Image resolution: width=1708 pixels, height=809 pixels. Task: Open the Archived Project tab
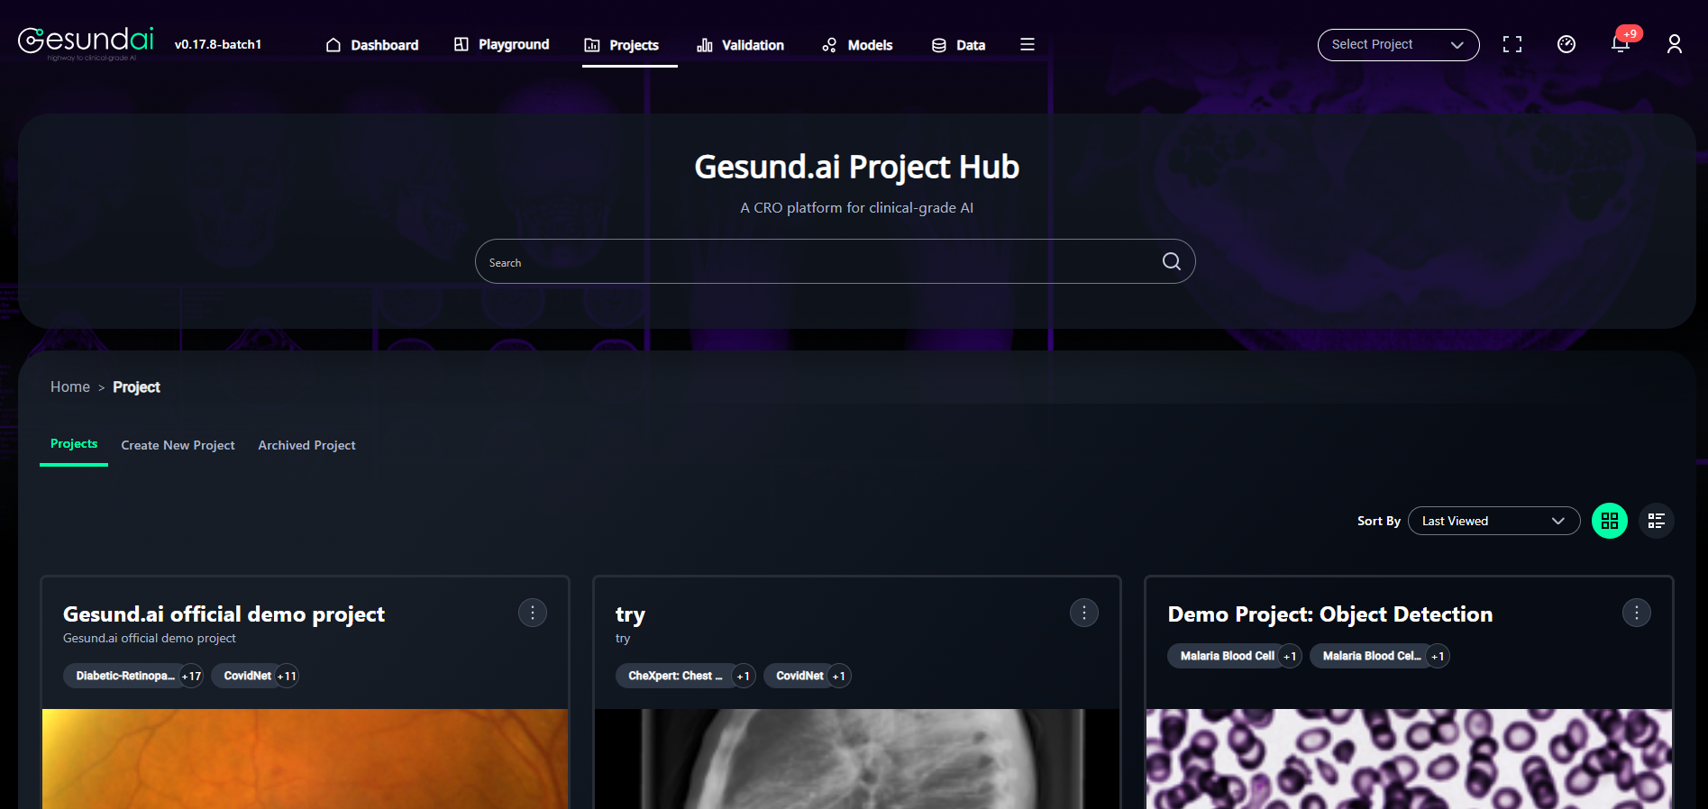point(306,445)
